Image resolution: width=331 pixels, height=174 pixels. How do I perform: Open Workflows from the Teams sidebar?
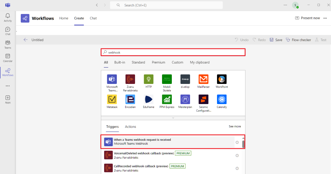tap(8, 72)
